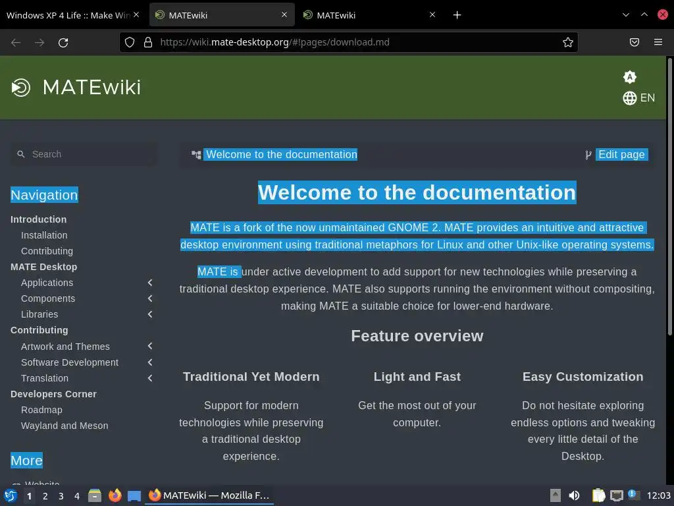Launch Firefox from the taskbar launcher
The image size is (674, 506).
click(x=115, y=495)
